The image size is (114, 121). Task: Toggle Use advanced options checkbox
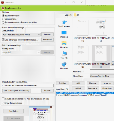[3, 39]
